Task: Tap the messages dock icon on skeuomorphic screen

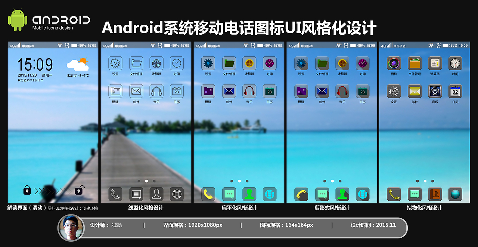Action: (415, 194)
